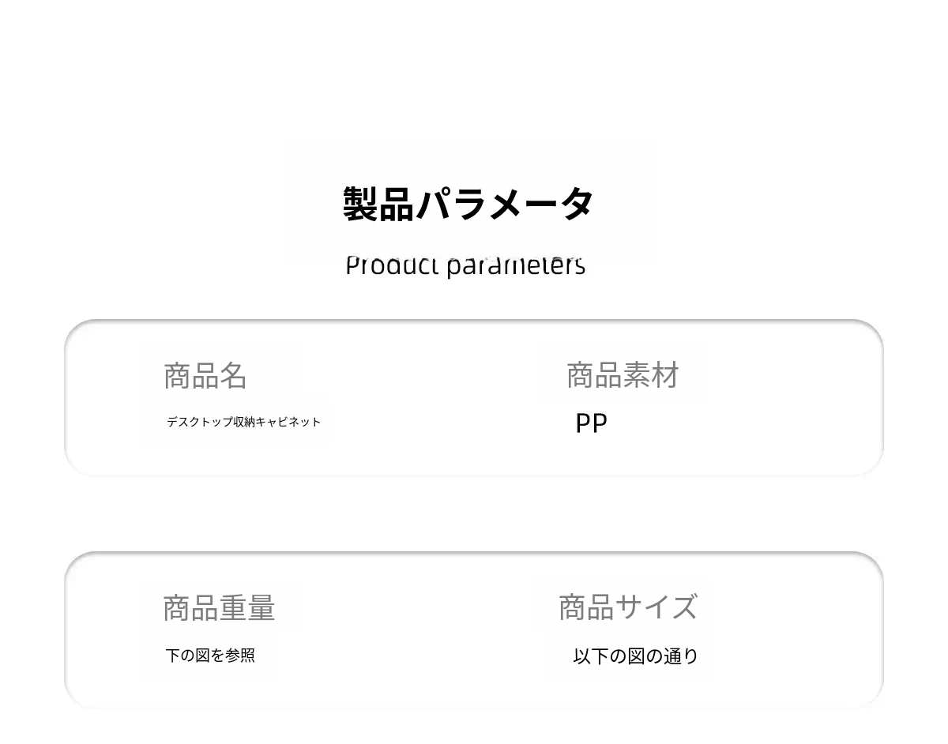Click the Product parameters subtitle

[465, 265]
